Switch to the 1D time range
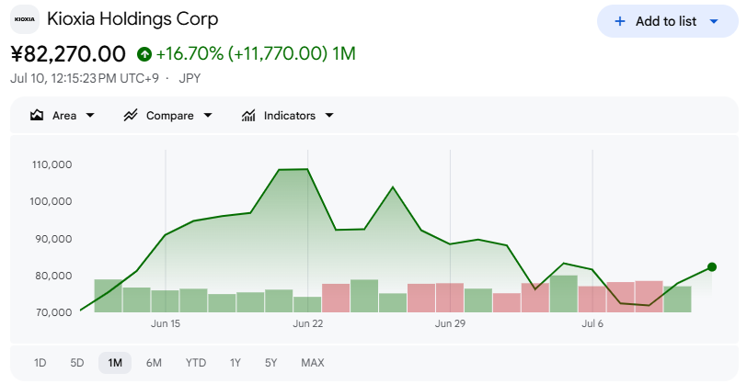 point(40,363)
